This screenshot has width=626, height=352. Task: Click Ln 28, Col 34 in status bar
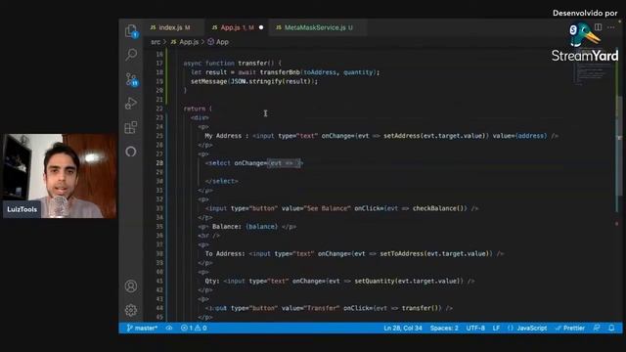403,328
